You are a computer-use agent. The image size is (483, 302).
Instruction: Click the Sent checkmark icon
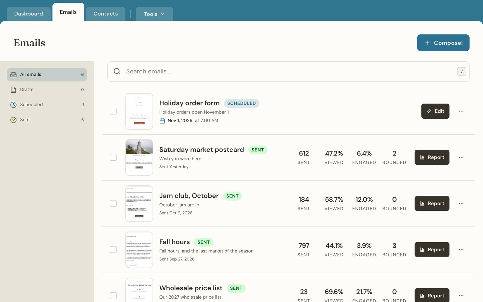point(13,120)
